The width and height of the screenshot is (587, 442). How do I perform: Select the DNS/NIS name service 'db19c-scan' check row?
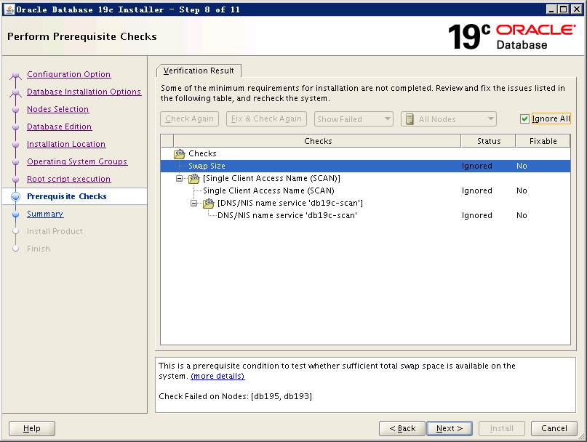[365, 216]
